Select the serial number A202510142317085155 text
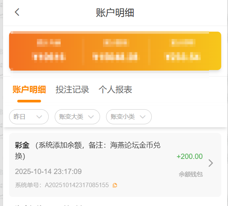228x206 pixels. [x=77, y=185]
